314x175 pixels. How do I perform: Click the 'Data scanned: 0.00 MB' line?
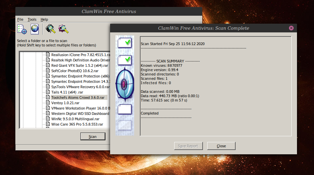[160, 92]
